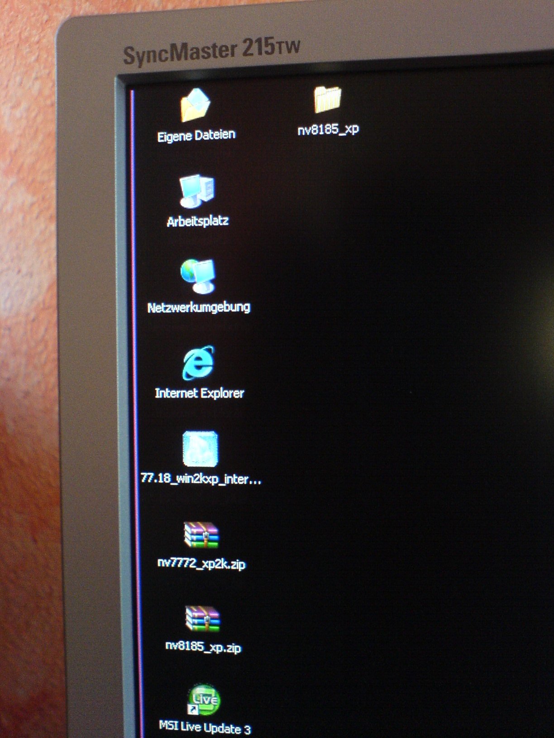This screenshot has height=738, width=554.
Task: Click the "MSI Live Update 3" shortcut label
Action: 205,727
